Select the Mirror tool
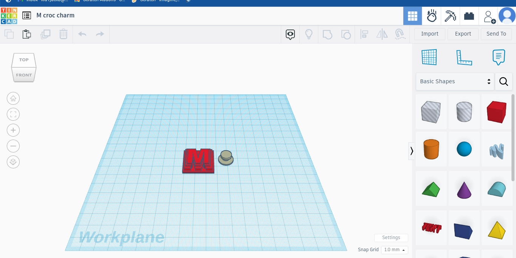 coord(382,34)
